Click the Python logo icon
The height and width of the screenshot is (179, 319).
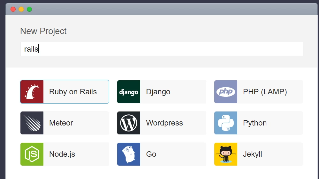[226, 123]
